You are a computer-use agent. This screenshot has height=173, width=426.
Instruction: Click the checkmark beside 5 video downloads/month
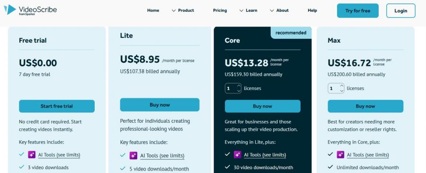[x=123, y=168]
